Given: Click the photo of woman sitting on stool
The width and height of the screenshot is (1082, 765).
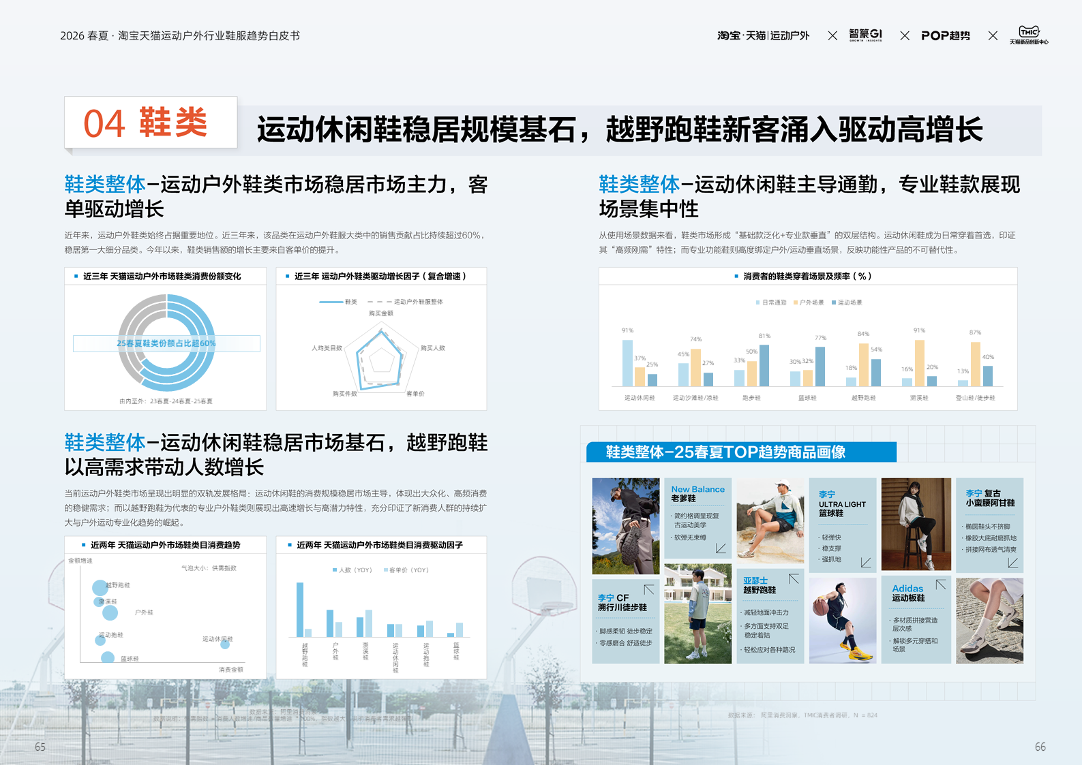Looking at the screenshot, I should click(916, 524).
